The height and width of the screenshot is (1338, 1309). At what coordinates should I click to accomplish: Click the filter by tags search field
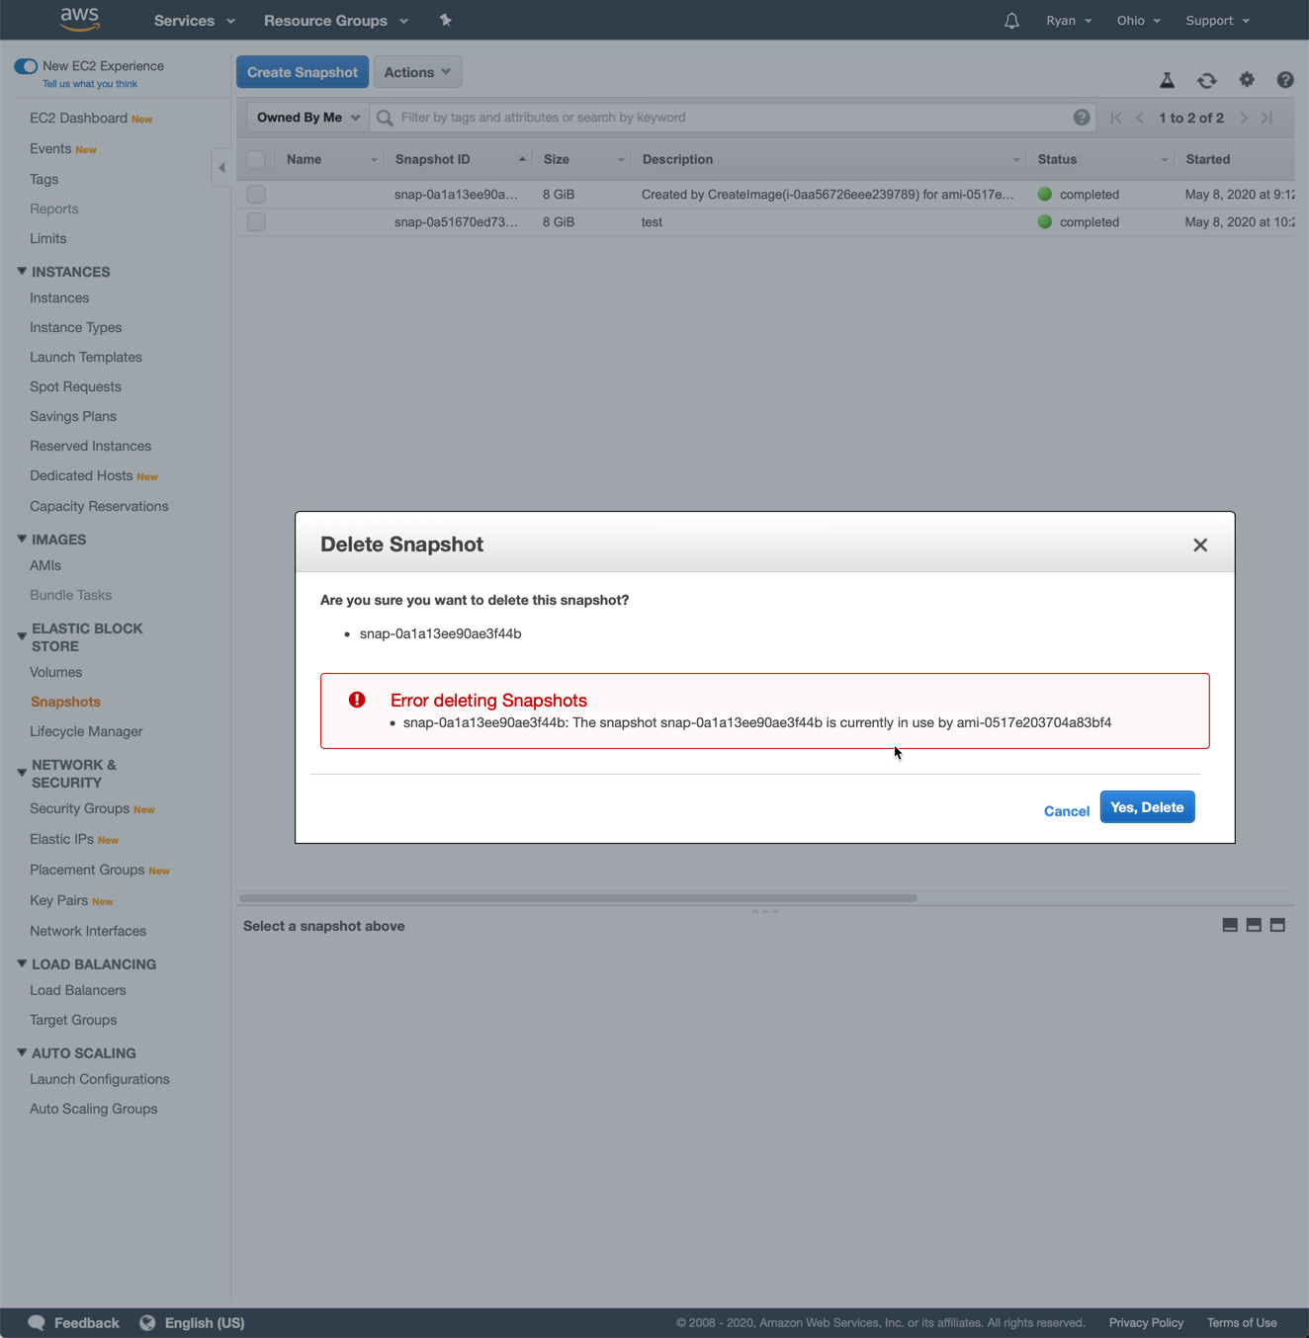click(x=692, y=117)
